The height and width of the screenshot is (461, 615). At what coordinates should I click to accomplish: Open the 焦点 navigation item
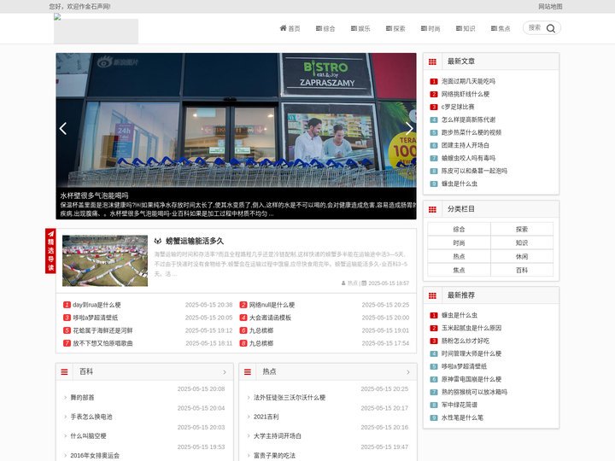click(501, 28)
